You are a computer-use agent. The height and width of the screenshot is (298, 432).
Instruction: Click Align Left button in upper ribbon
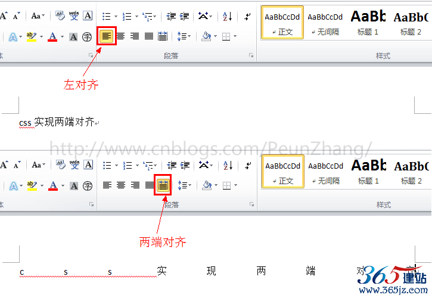point(107,36)
